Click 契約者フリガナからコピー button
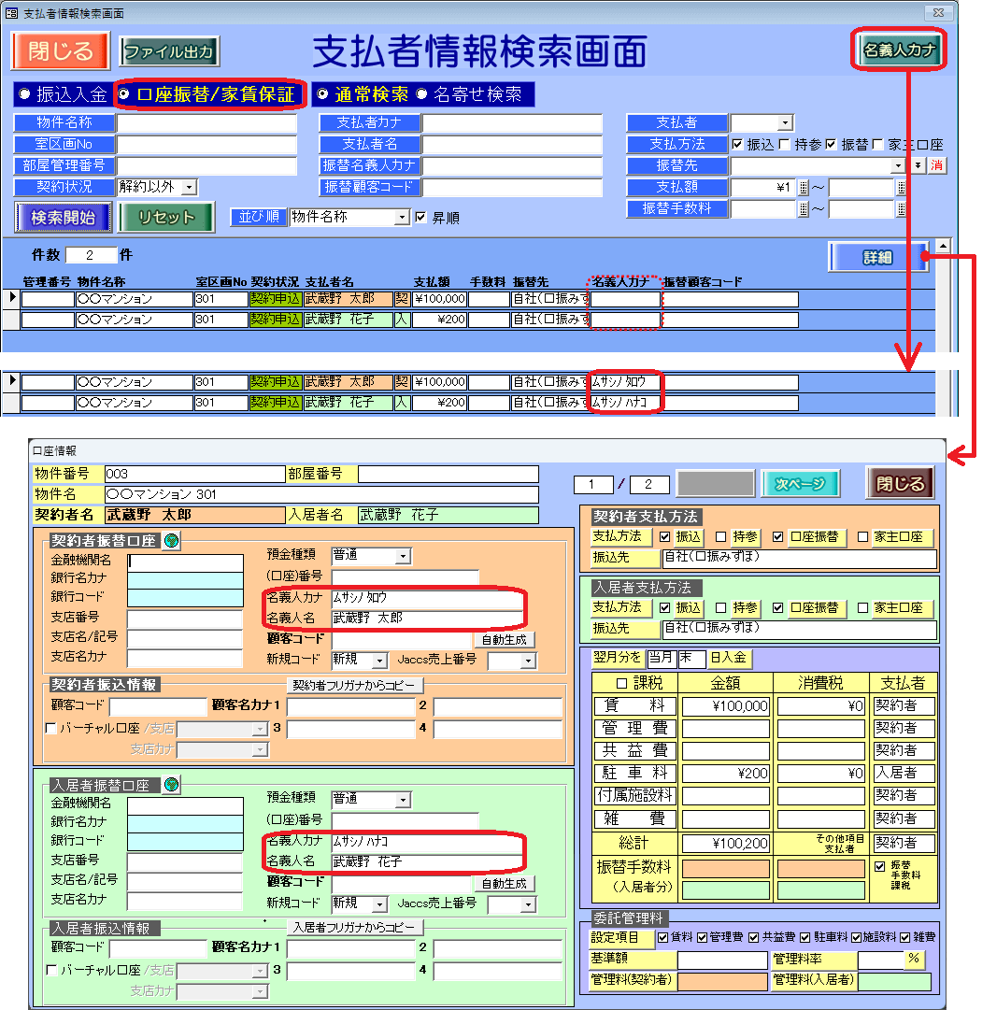Viewport: 982px width, 1010px height. [355, 684]
